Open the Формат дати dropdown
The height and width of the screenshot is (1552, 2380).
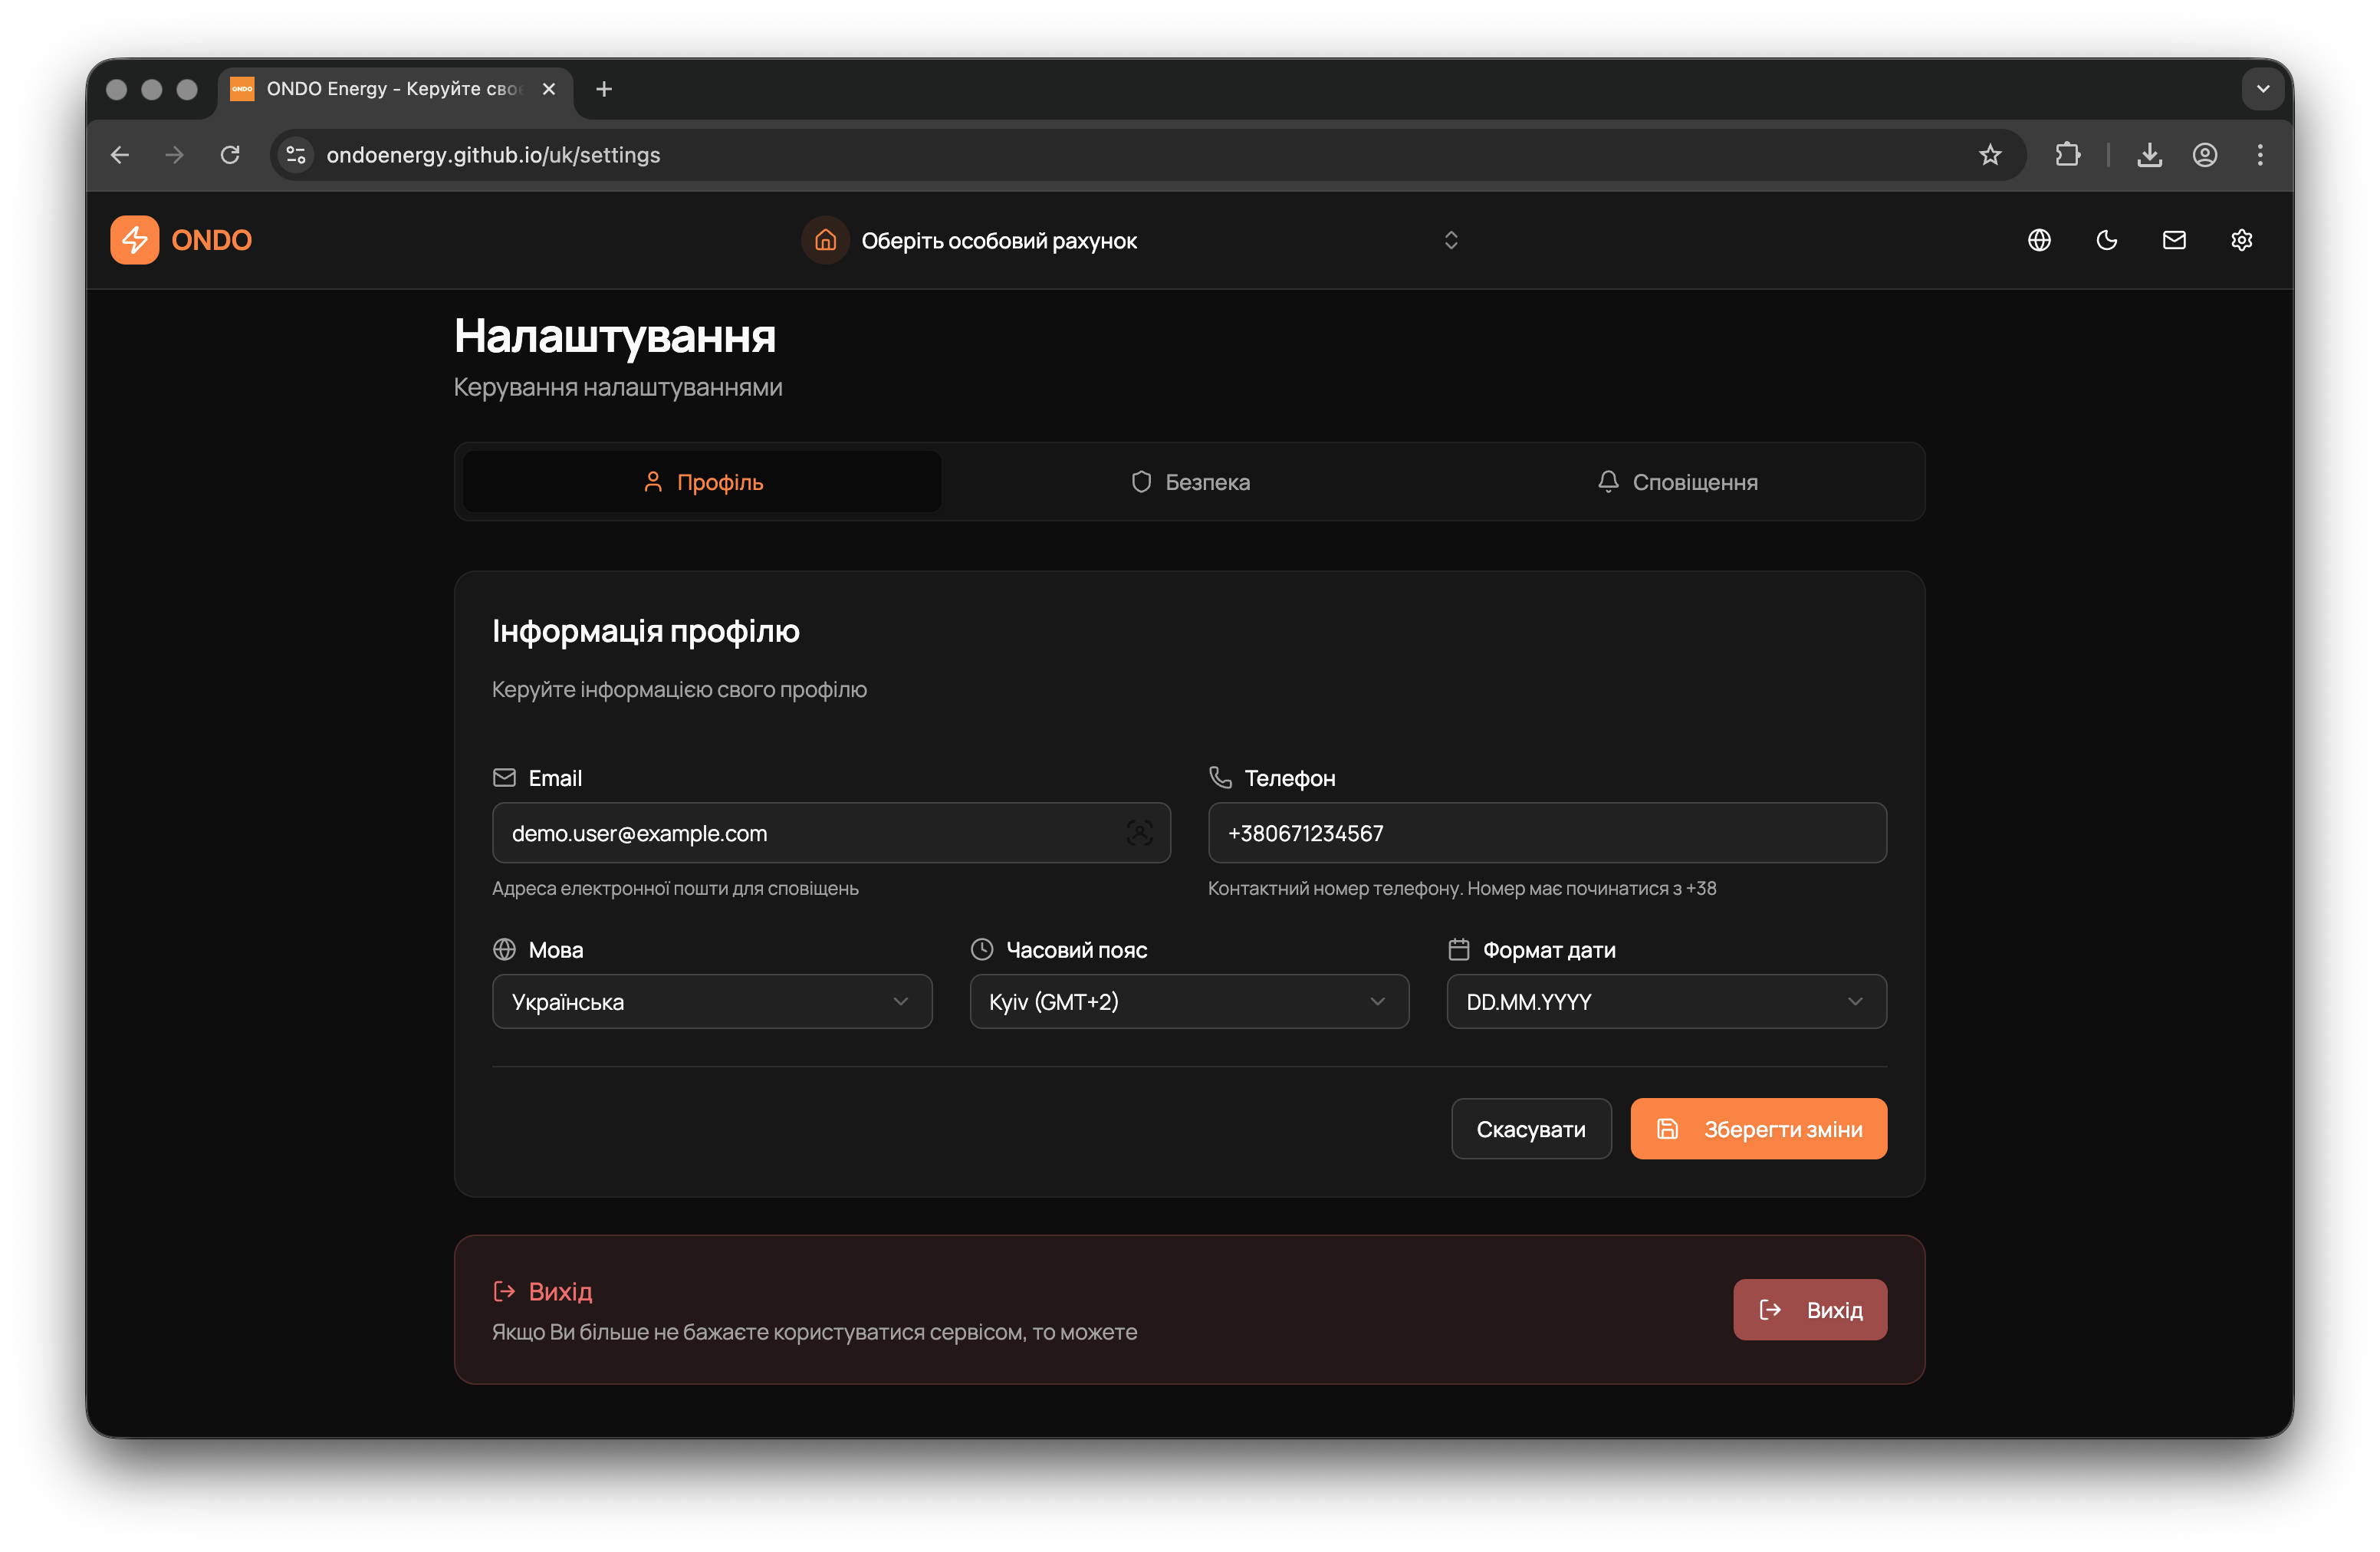(x=1665, y=1001)
